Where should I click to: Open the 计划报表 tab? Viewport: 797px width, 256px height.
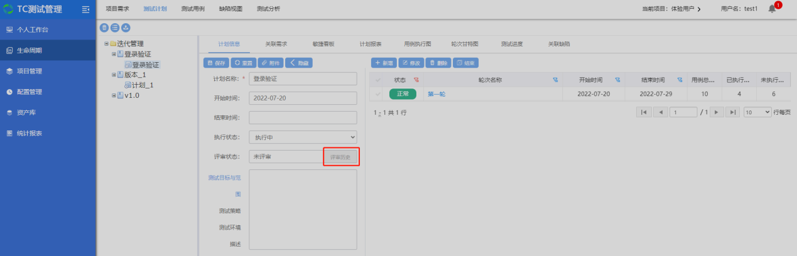pos(370,44)
